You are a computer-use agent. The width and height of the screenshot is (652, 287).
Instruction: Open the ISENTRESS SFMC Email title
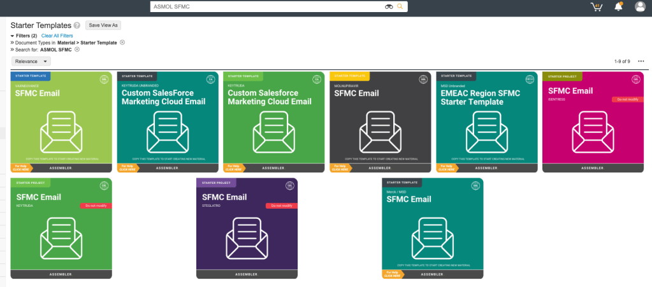[x=570, y=90]
